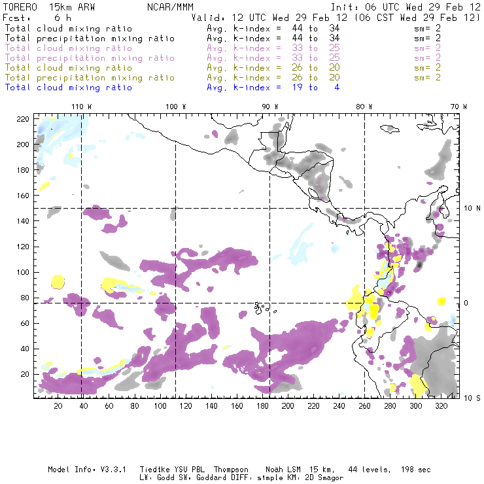Click the '100 W' longitude label
This screenshot has width=484, height=484.
click(x=176, y=107)
